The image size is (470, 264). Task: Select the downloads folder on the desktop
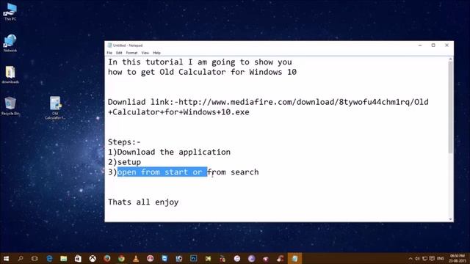10,75
